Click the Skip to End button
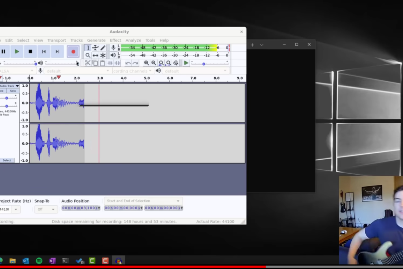 (57, 52)
